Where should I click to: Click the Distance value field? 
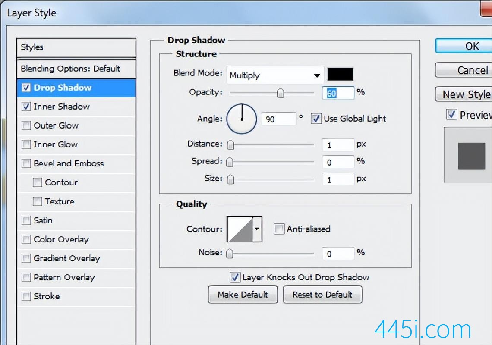click(x=338, y=145)
